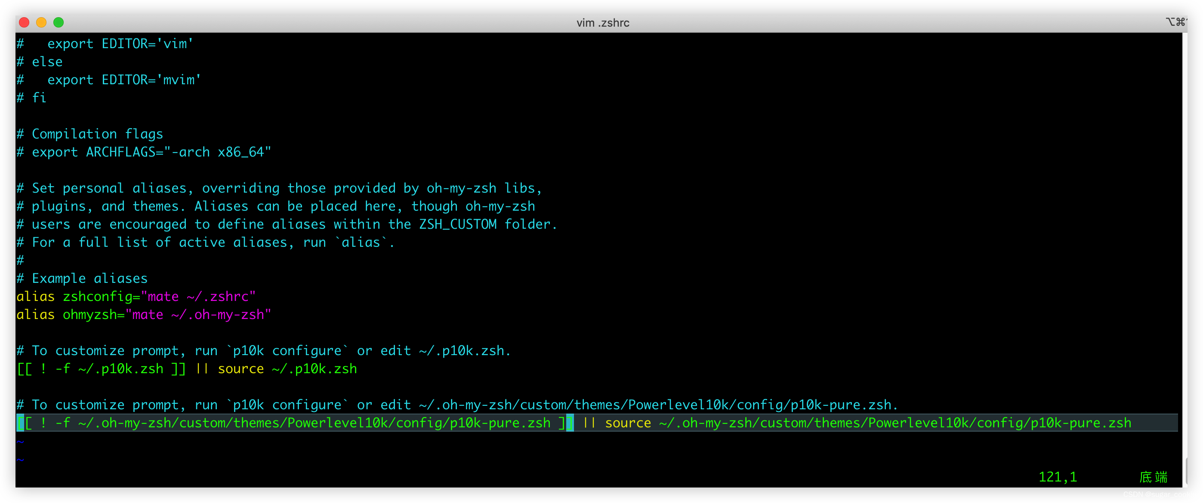
Task: Click the 'plugins, and themes' comment line
Action: point(275,206)
